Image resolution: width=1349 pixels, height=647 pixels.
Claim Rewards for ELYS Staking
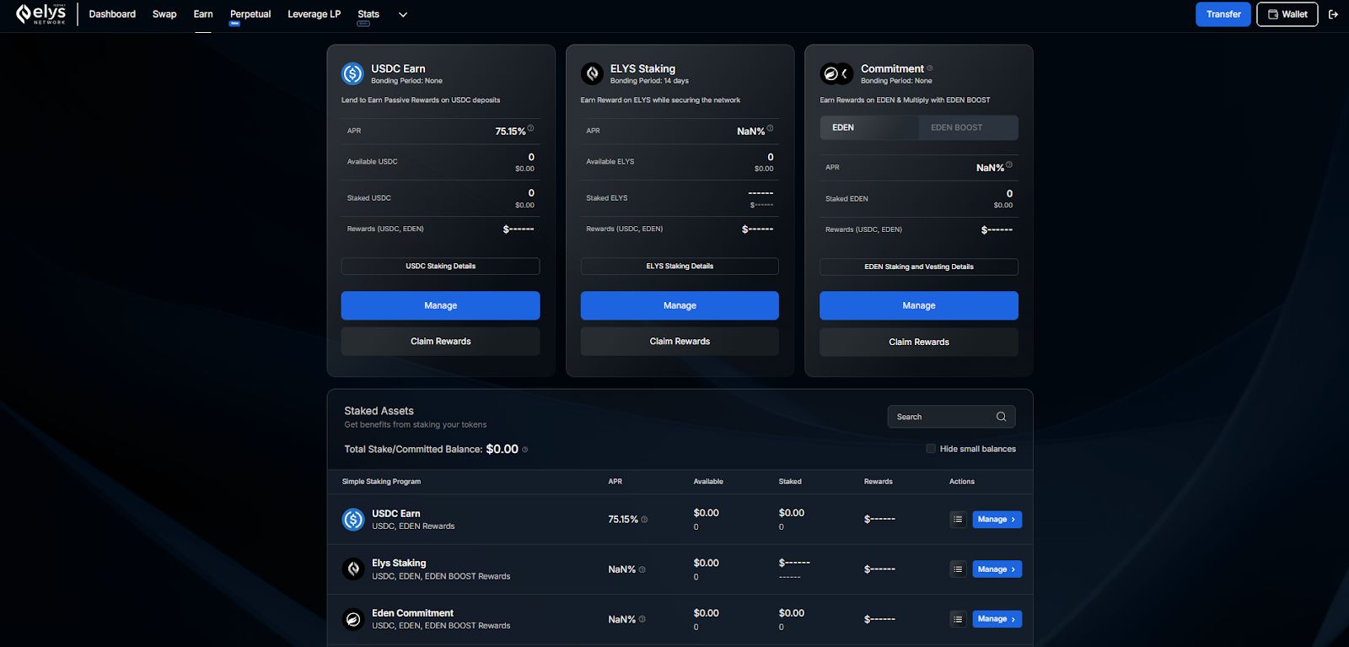point(680,342)
